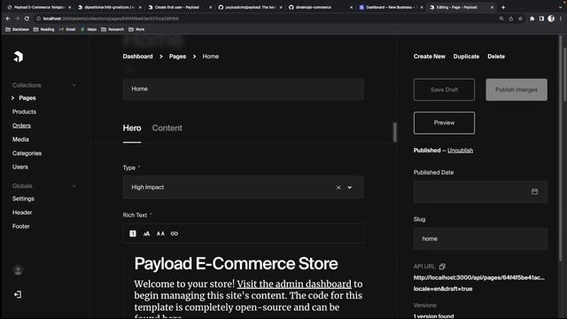Viewport: 567px width, 319px height.
Task: Open the Maps bookmark
Action: pyautogui.click(x=89, y=29)
